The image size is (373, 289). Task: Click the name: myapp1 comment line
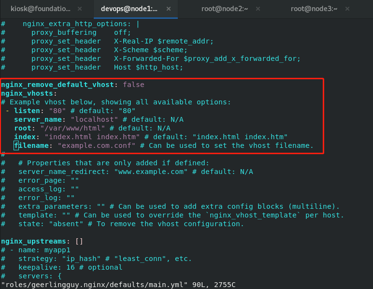(x=36, y=250)
